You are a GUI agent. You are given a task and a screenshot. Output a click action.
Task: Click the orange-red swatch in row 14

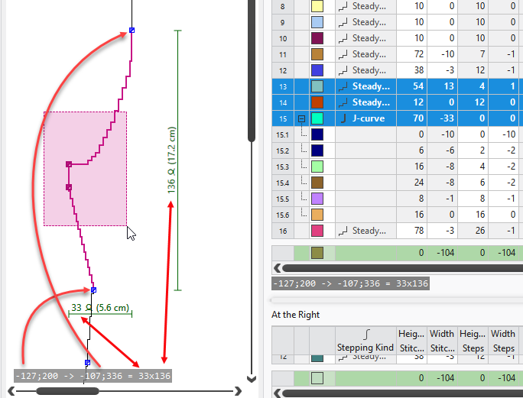319,103
